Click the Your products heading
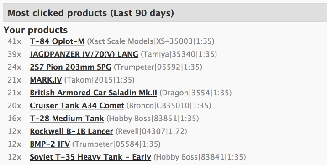 [x=36, y=30]
